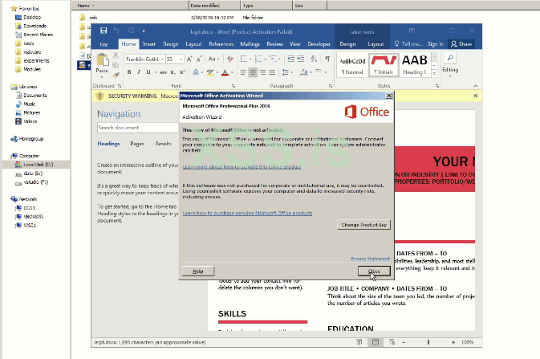Switch to the References ribbon tab

(x=221, y=44)
